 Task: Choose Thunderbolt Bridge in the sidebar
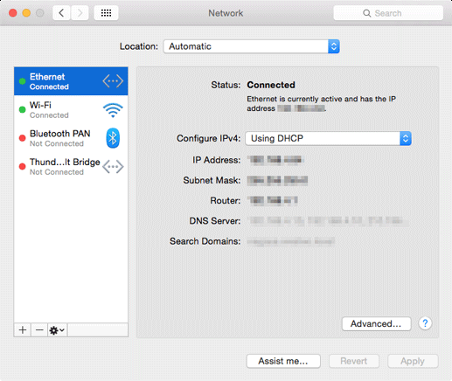(71, 167)
